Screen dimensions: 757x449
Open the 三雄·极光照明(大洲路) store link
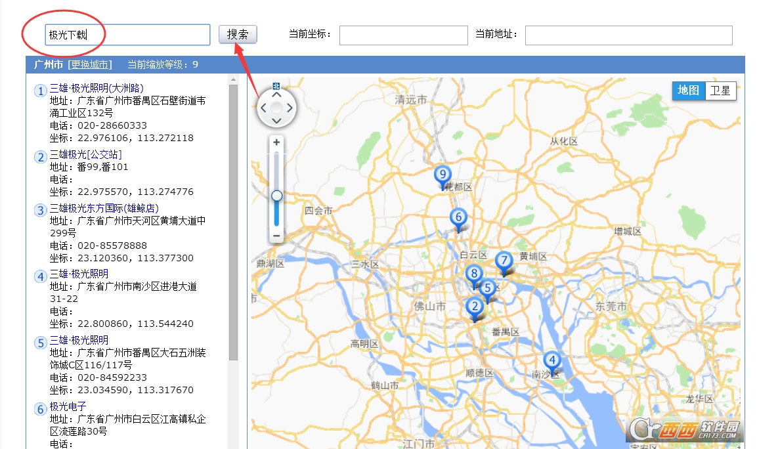(97, 88)
